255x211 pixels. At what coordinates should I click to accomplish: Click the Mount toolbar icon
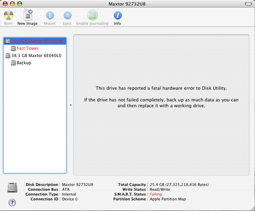coord(50,15)
